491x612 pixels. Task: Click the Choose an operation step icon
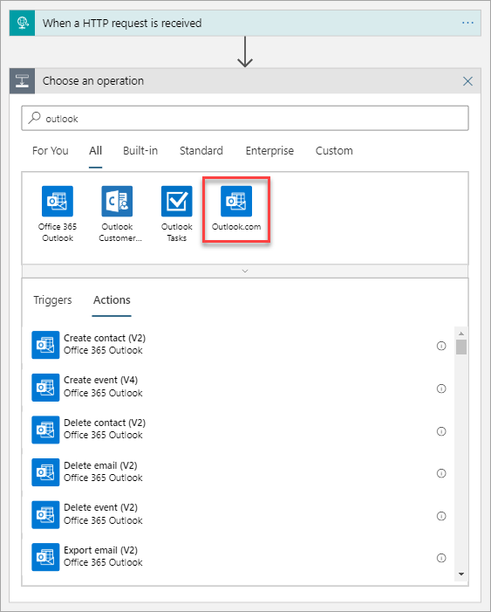pyautogui.click(x=22, y=81)
